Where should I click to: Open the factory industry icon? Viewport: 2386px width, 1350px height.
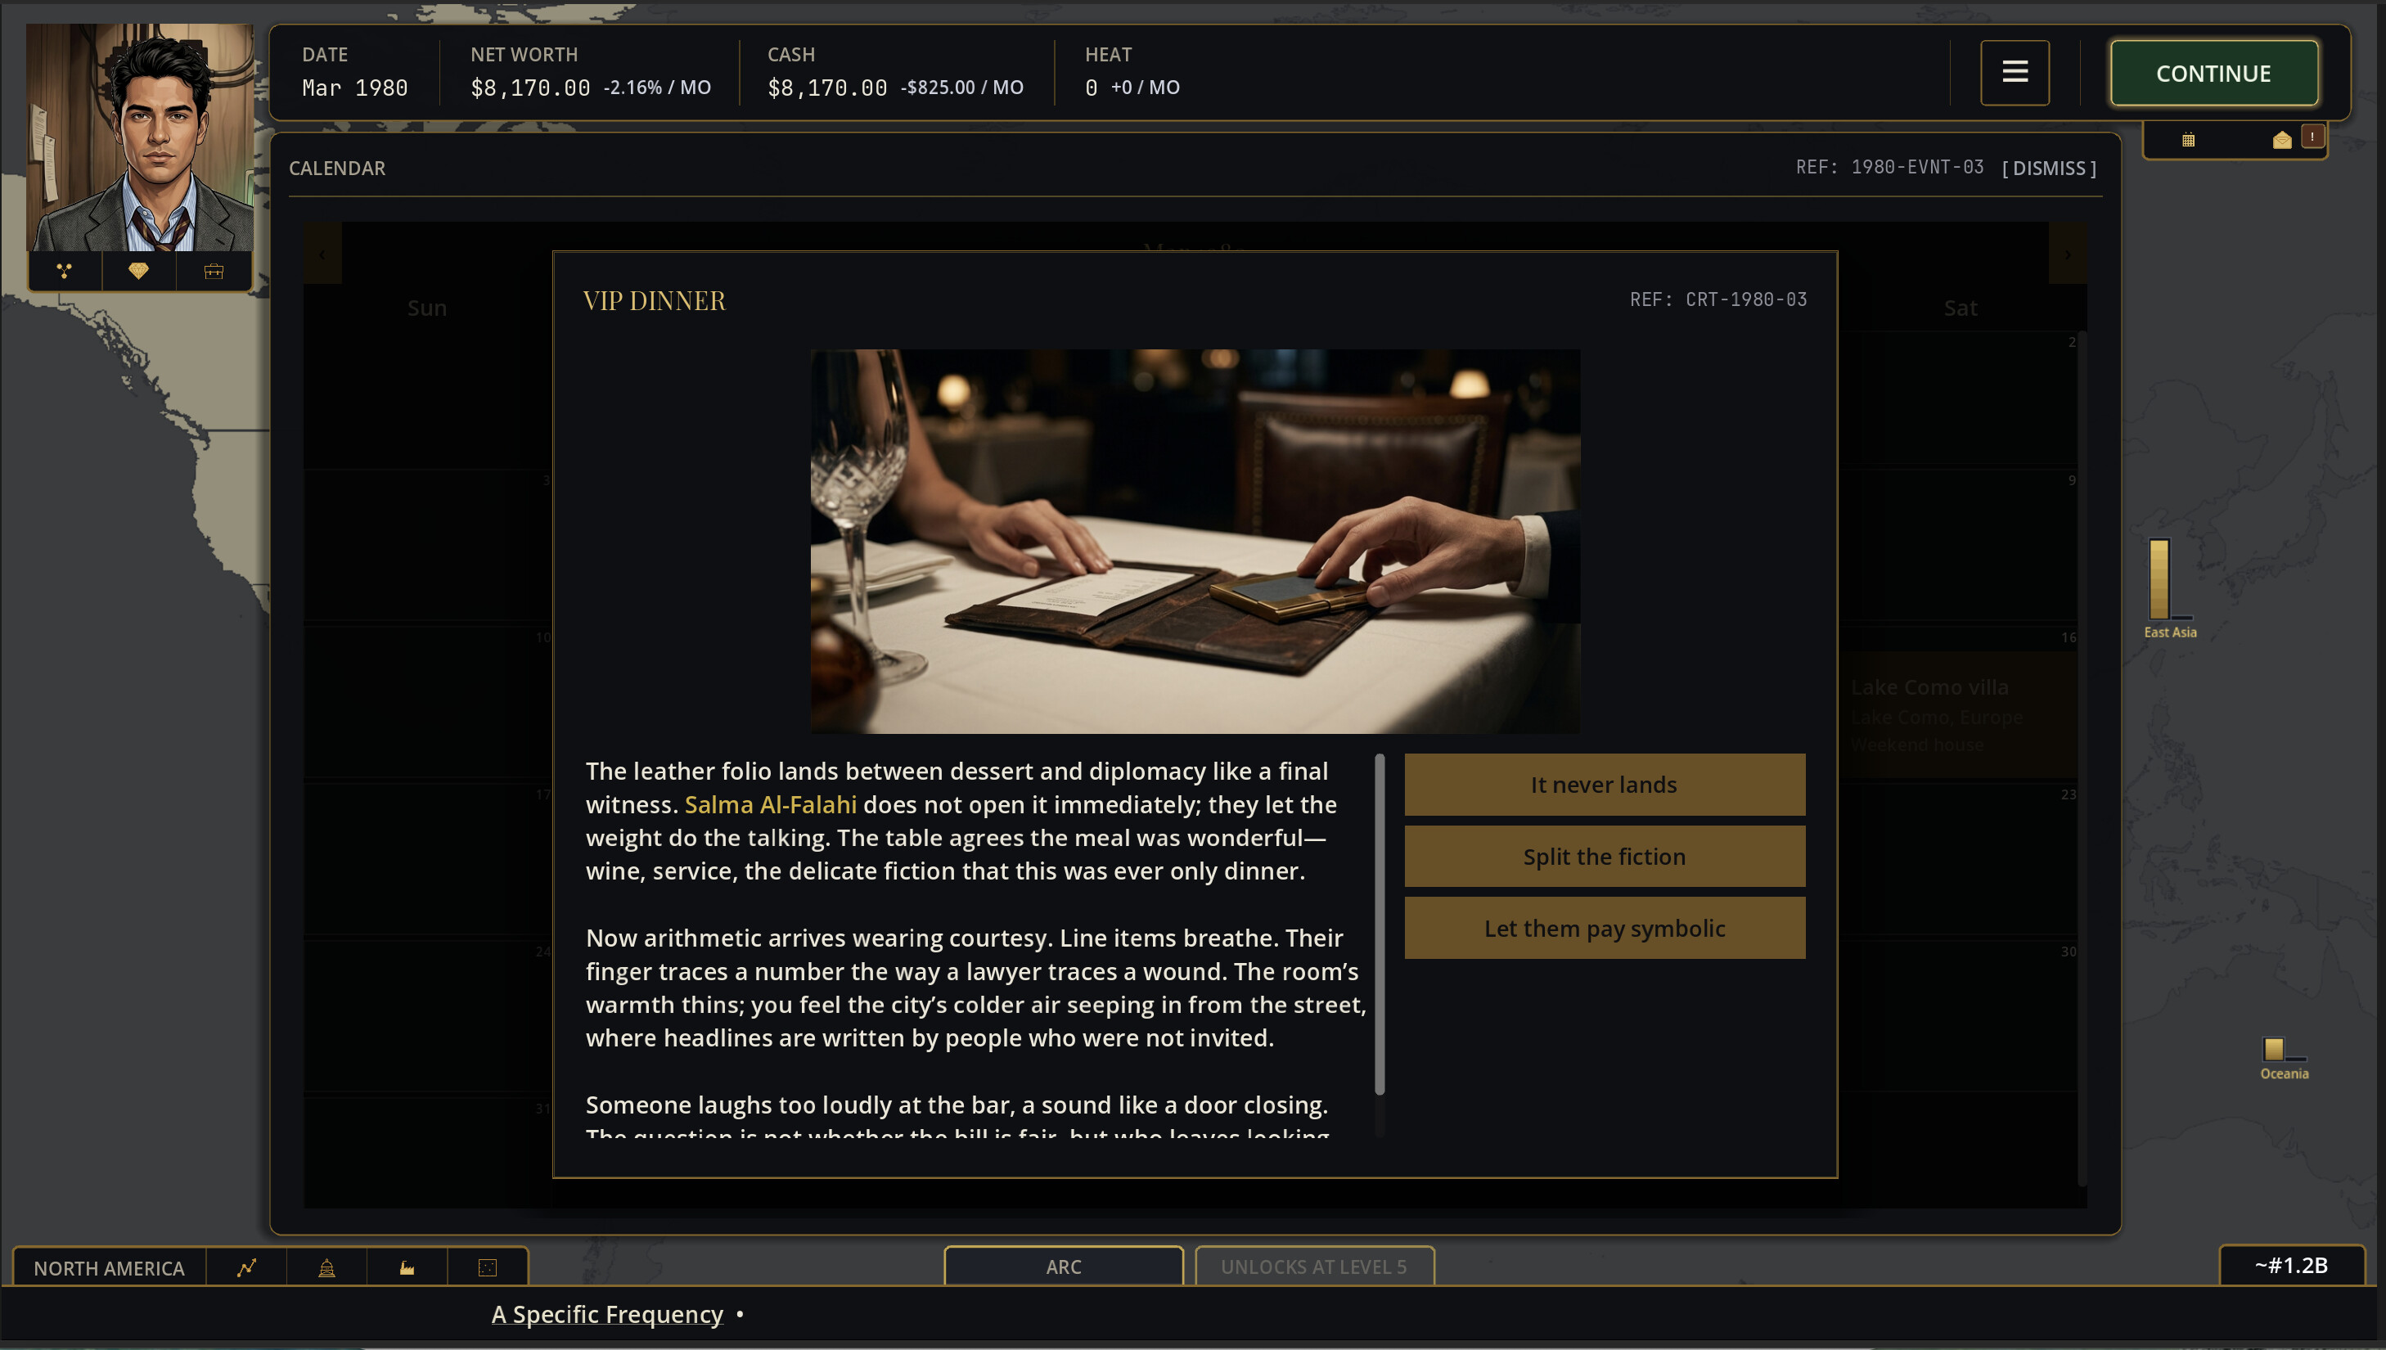click(407, 1267)
